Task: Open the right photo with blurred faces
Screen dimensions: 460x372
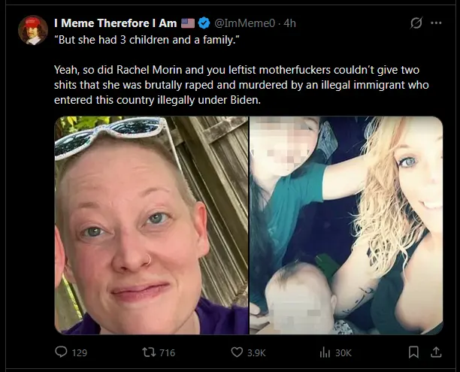Action: [x=347, y=225]
